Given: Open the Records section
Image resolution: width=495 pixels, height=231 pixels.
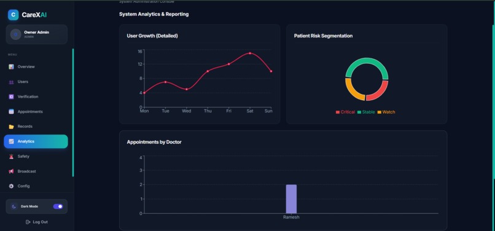Looking at the screenshot, I should pyautogui.click(x=36, y=127).
